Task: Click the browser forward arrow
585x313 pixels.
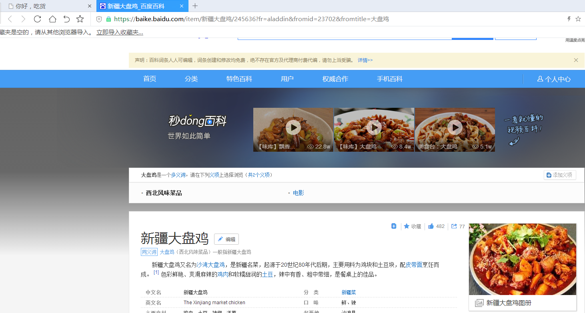Action: click(23, 19)
